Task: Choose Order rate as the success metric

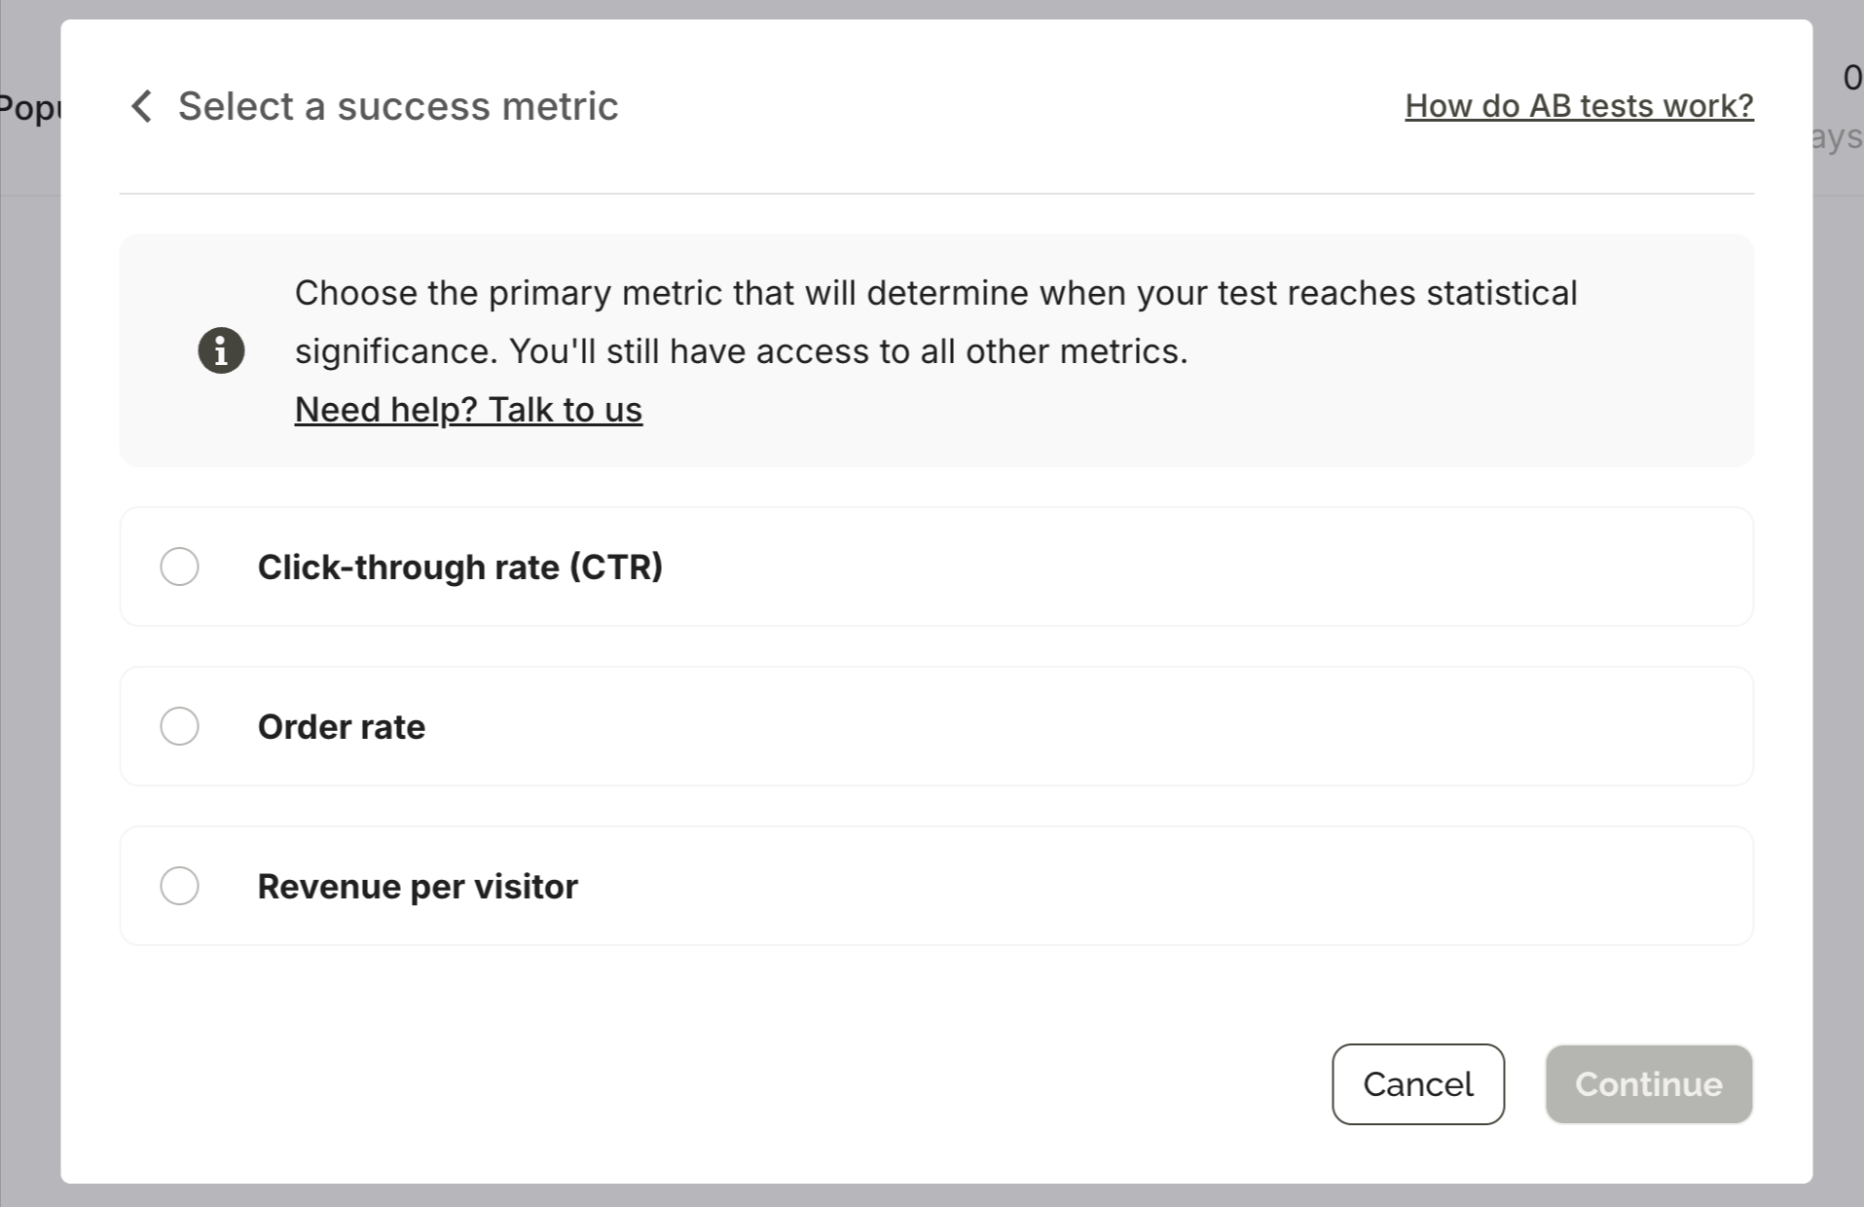Action: [179, 725]
